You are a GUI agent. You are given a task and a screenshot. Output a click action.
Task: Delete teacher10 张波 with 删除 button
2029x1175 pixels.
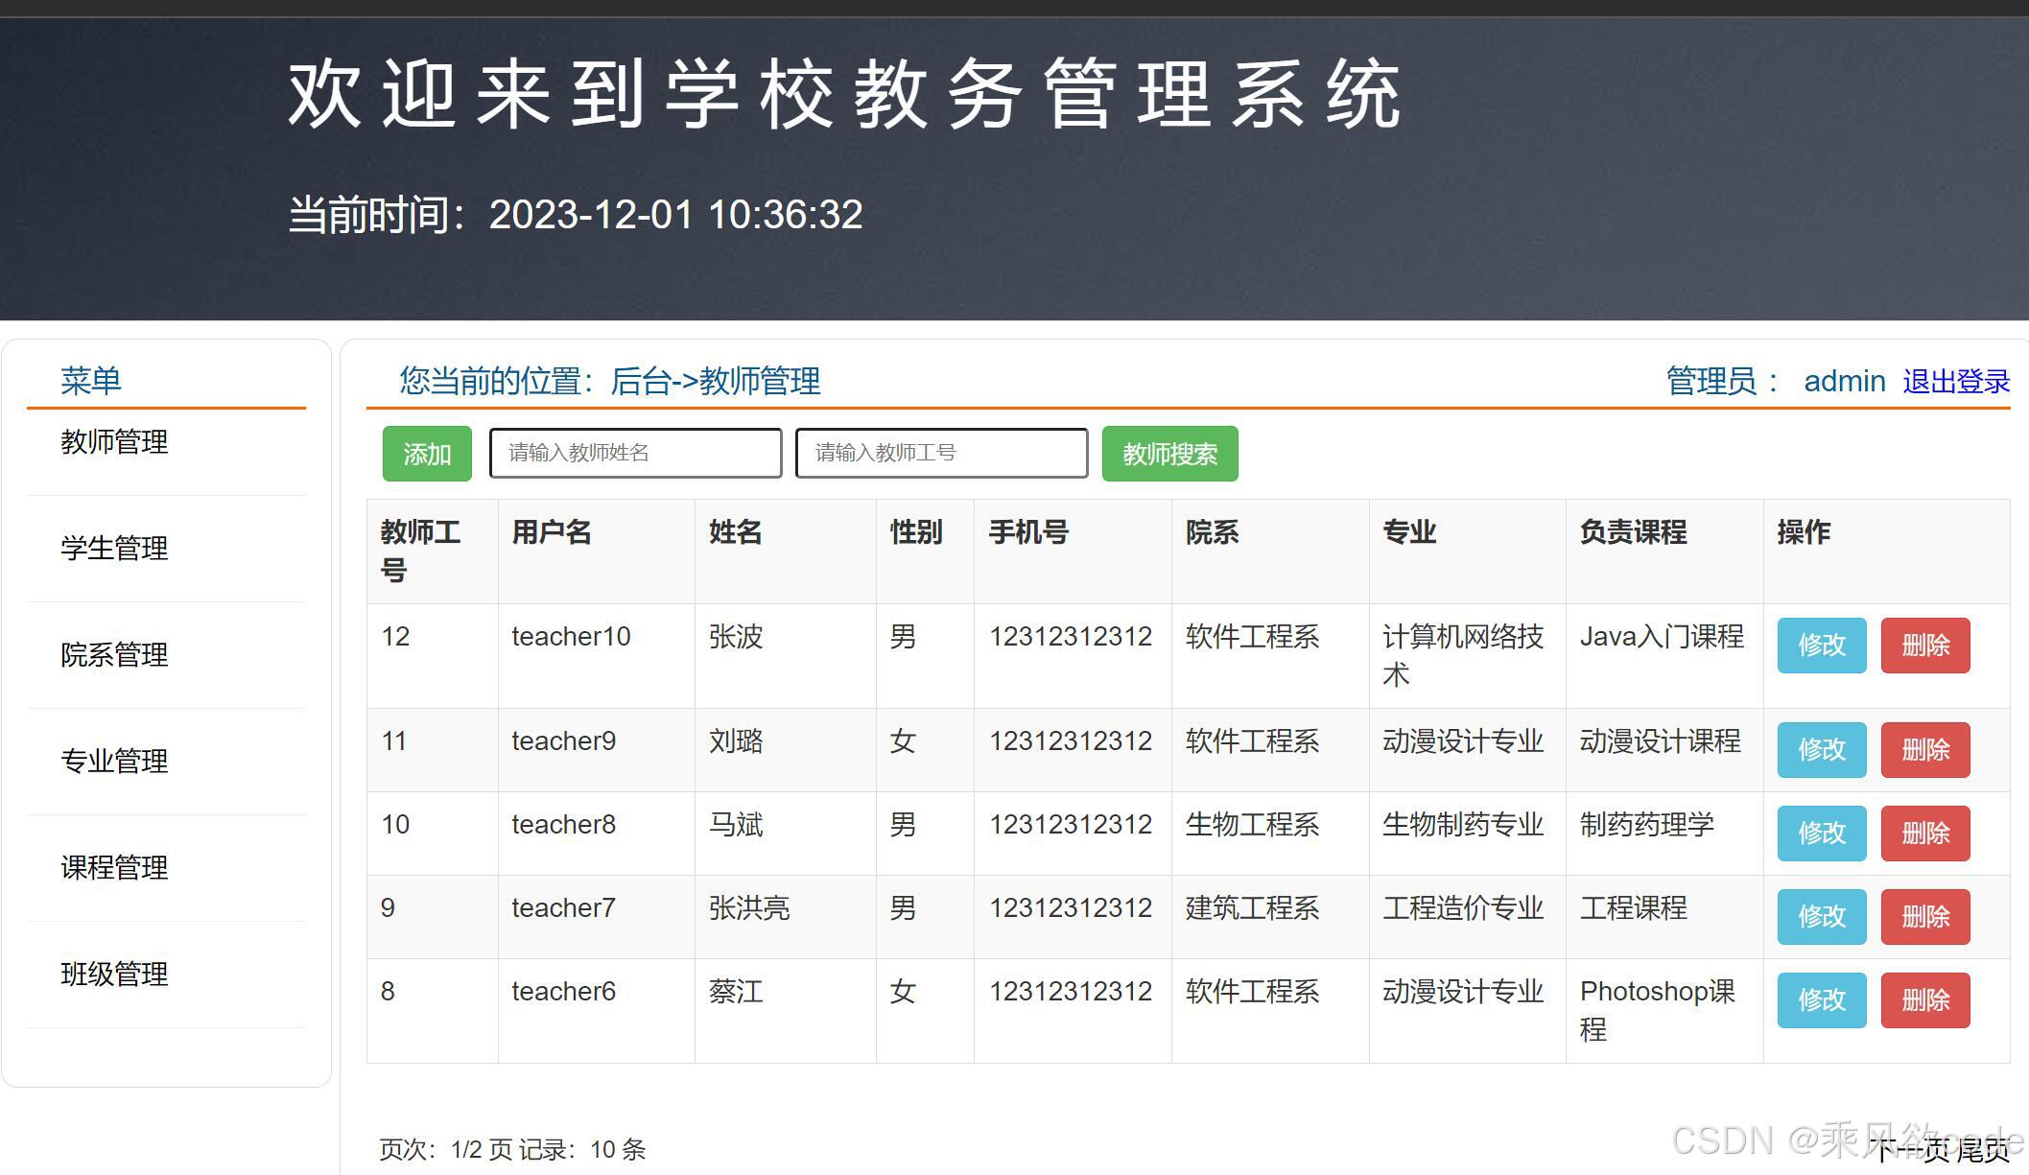tap(1924, 646)
